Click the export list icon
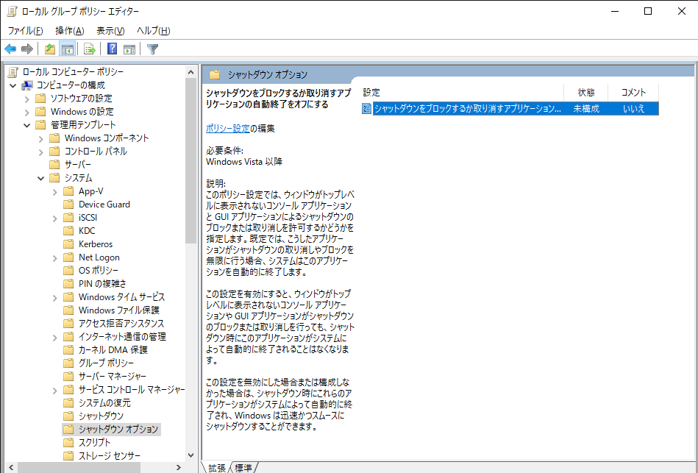Image resolution: width=698 pixels, height=473 pixels. (x=88, y=49)
